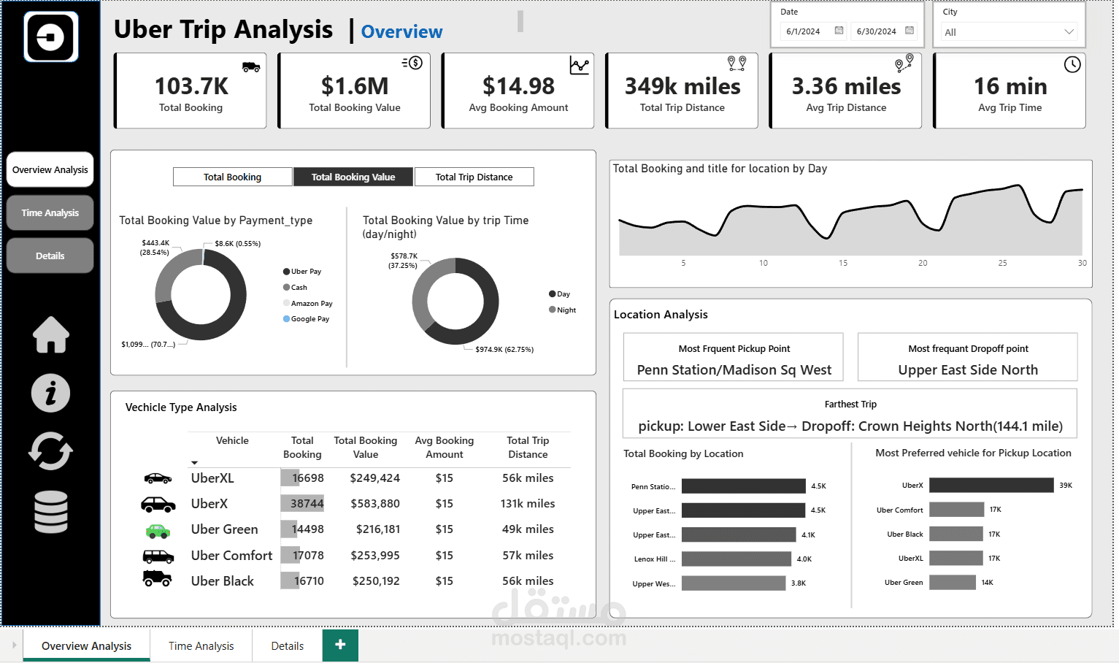Open the info icon in the sidebar
Image resolution: width=1119 pixels, height=663 pixels.
click(x=51, y=394)
